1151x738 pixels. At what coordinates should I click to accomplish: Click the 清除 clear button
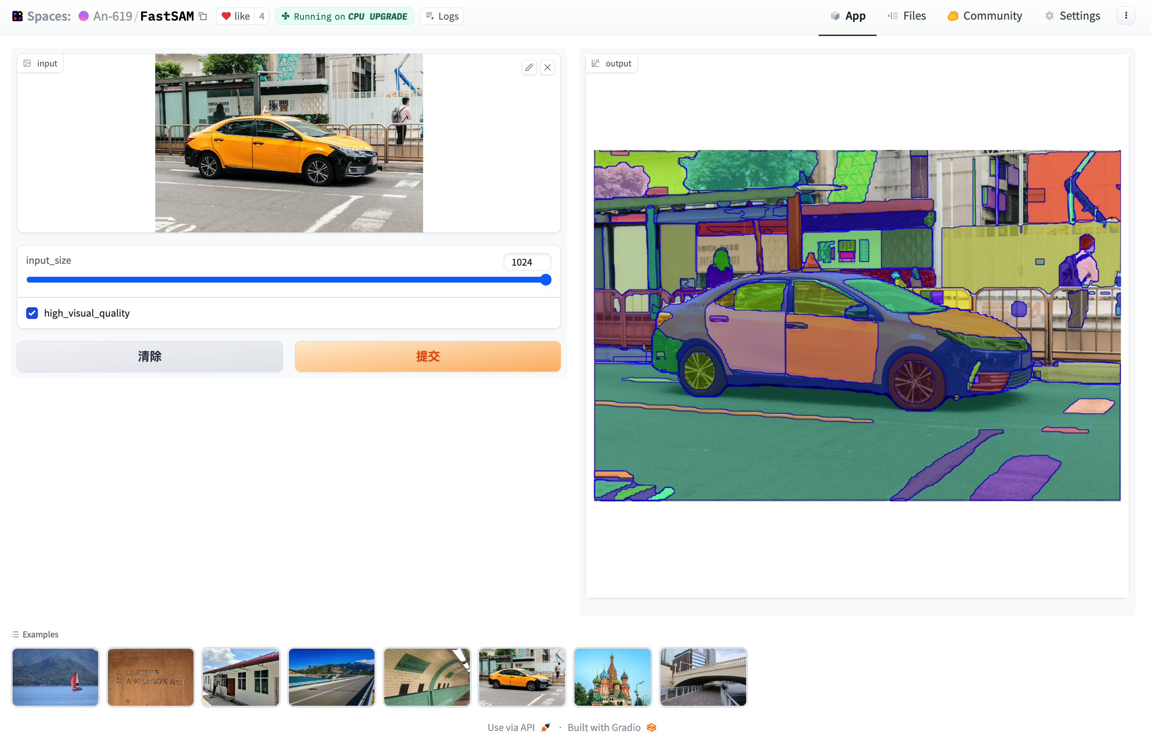click(x=149, y=356)
